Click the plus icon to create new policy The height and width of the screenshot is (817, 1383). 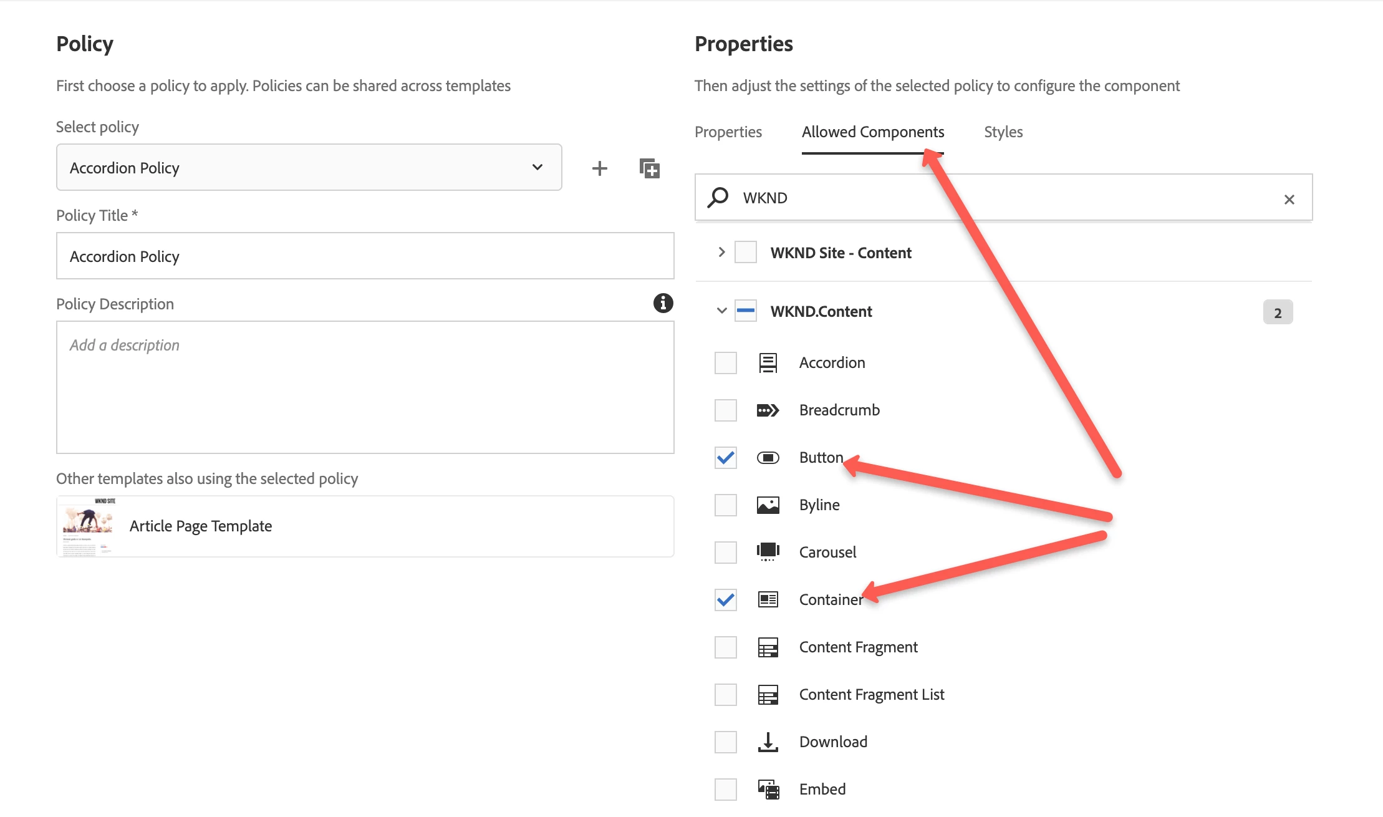[599, 168]
